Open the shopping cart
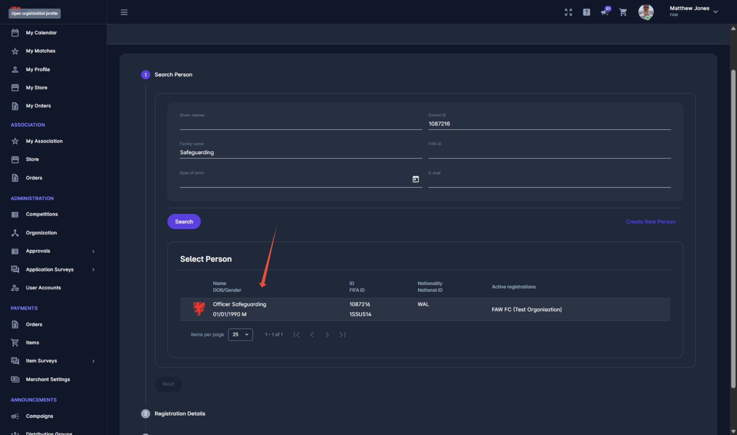 623,12
